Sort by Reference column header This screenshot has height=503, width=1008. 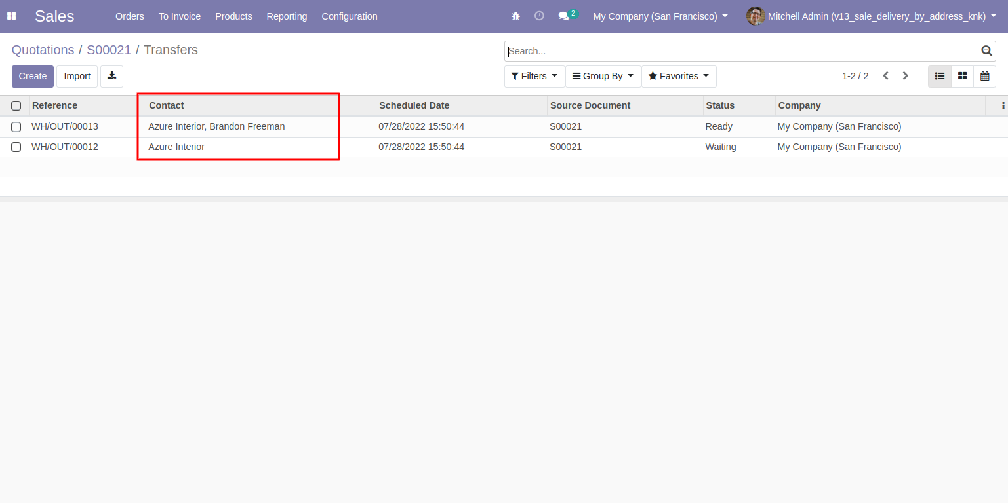click(x=87, y=105)
